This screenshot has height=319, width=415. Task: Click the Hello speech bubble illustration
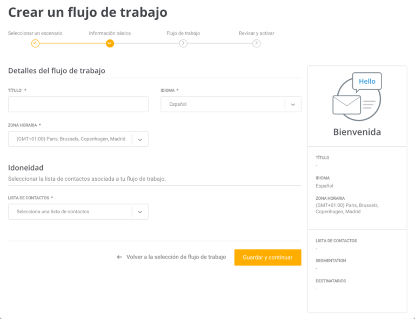(367, 82)
